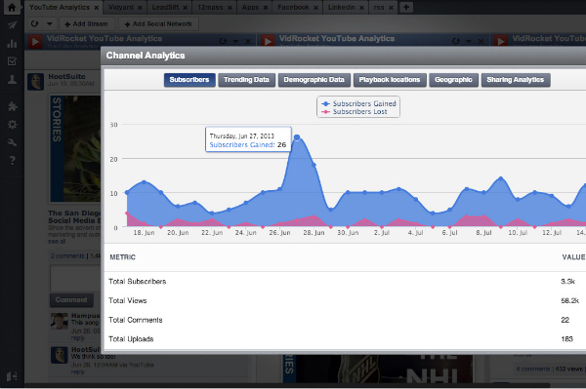Screen dimensions: 586x389
Task: Toggle Subscribers Gained series in legend
Action: click(358, 103)
